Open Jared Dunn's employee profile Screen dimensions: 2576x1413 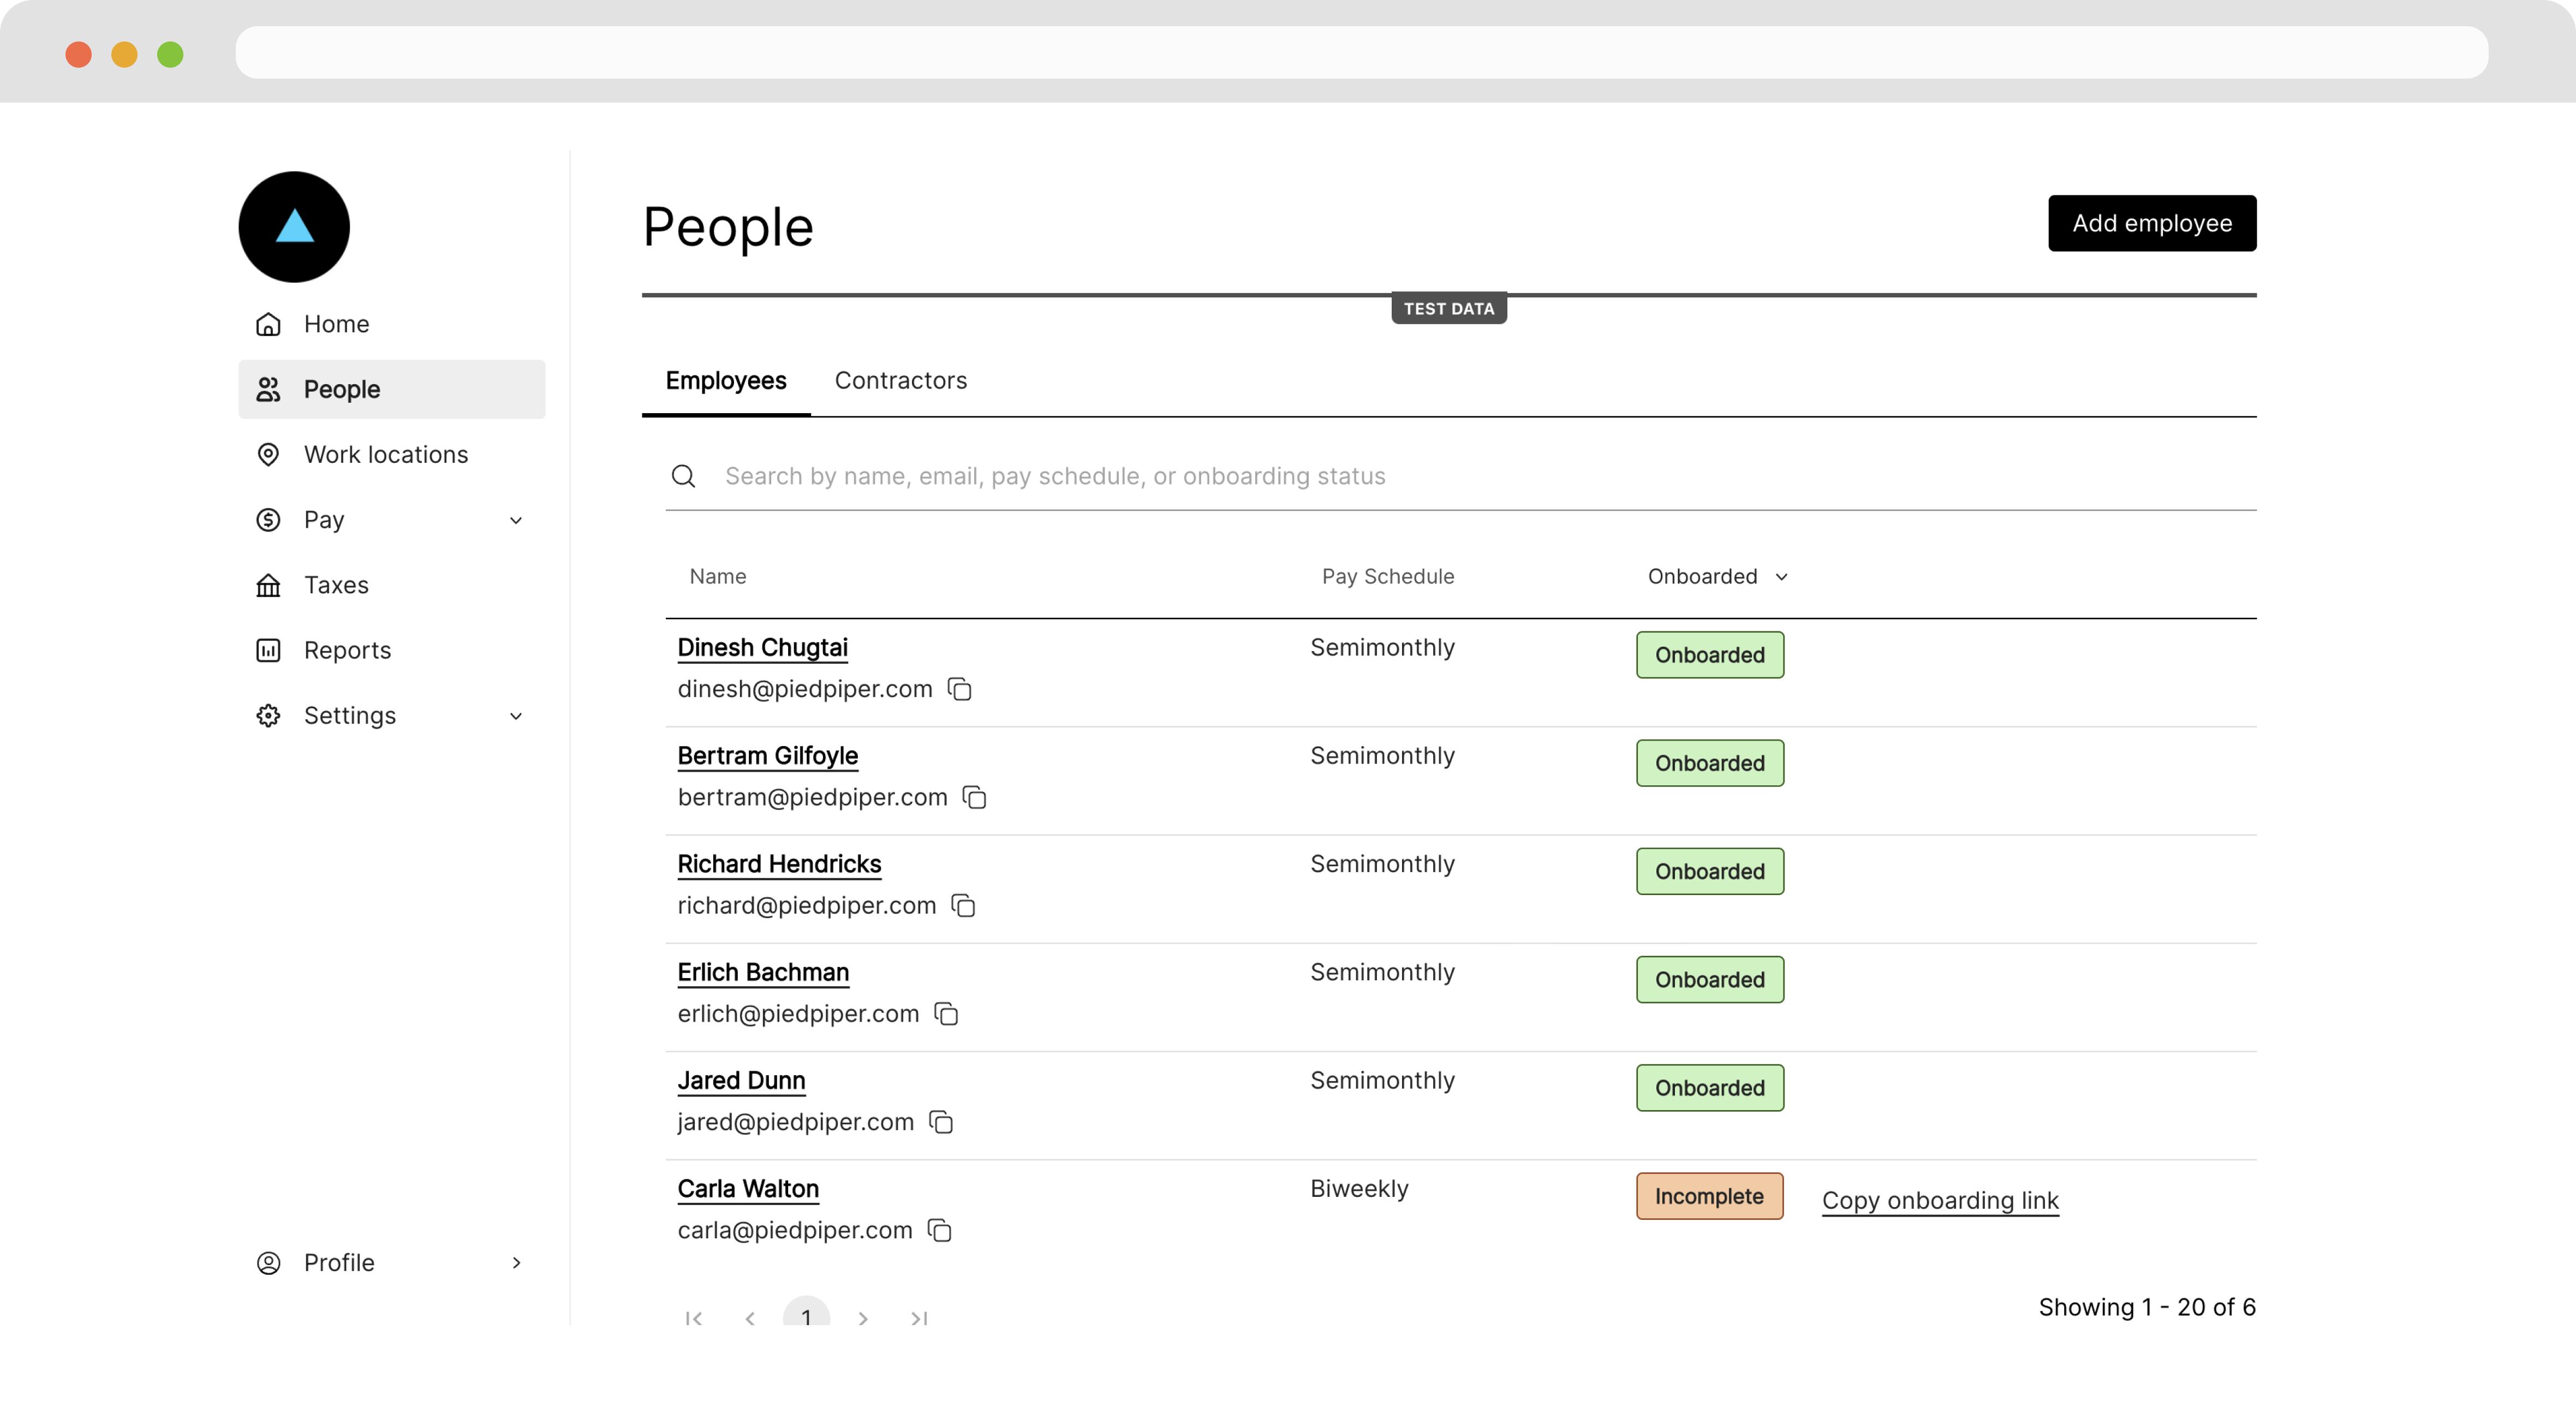pos(741,1080)
